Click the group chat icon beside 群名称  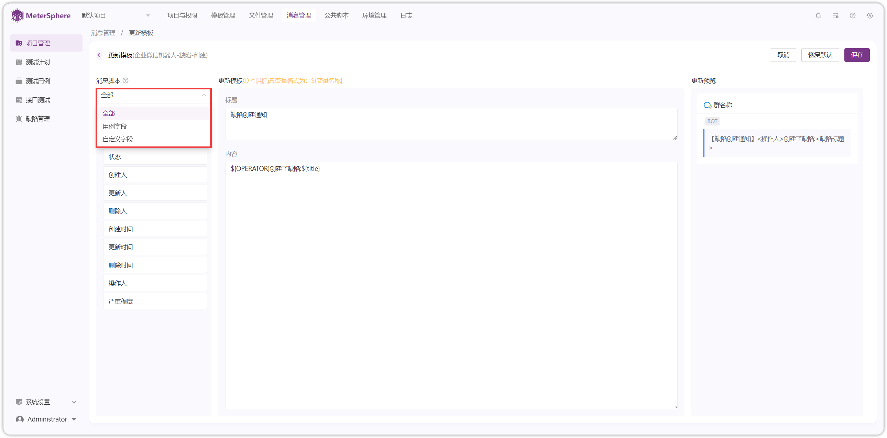click(x=707, y=105)
